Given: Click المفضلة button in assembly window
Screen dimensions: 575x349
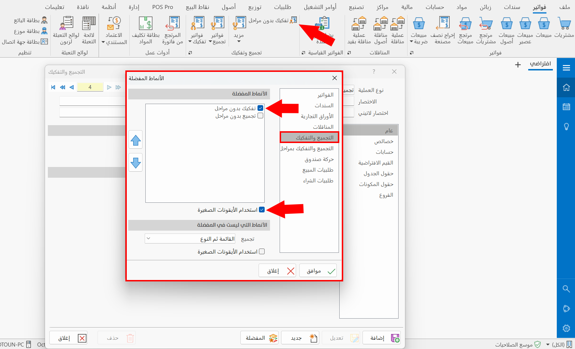Looking at the screenshot, I should point(260,338).
